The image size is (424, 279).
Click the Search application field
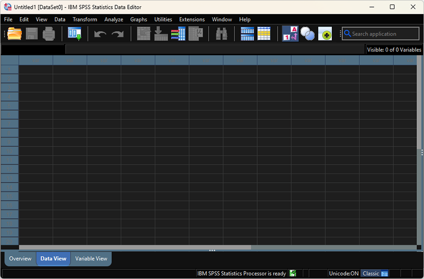[x=380, y=33]
